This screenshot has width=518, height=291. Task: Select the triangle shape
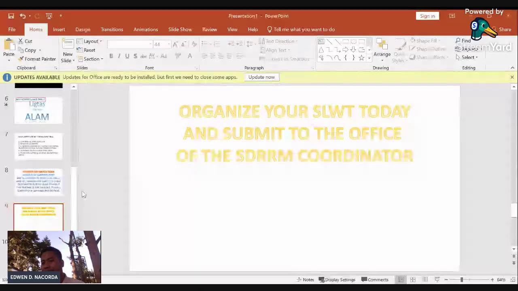pyautogui.click(x=321, y=49)
